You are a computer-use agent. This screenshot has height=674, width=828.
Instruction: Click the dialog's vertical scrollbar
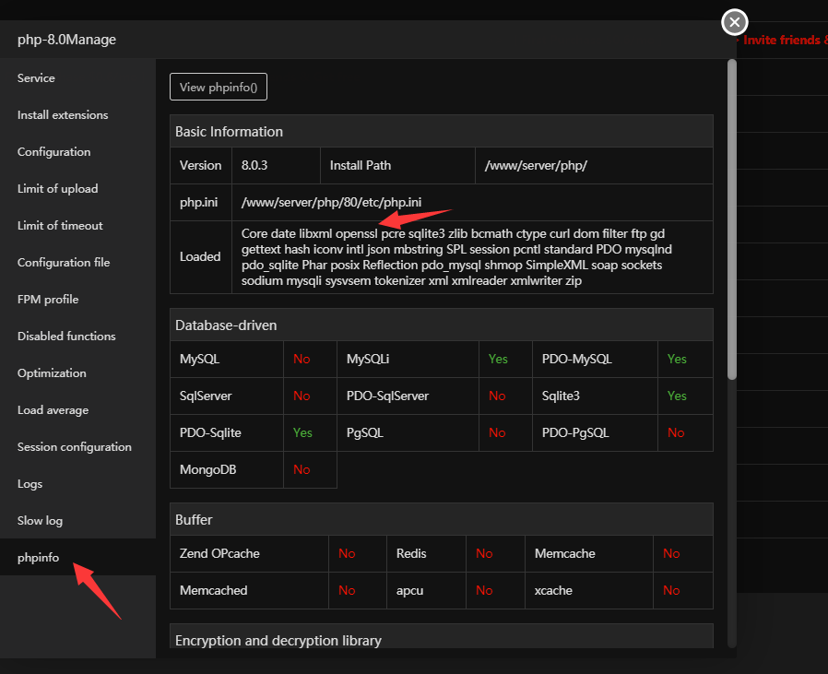point(731,221)
